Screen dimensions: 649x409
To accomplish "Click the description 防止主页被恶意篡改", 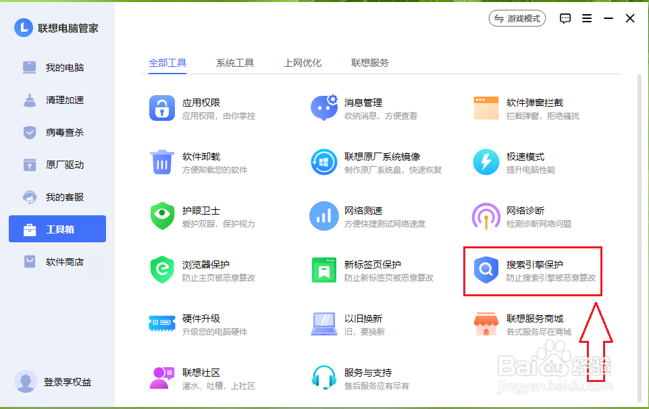I will pos(219,278).
